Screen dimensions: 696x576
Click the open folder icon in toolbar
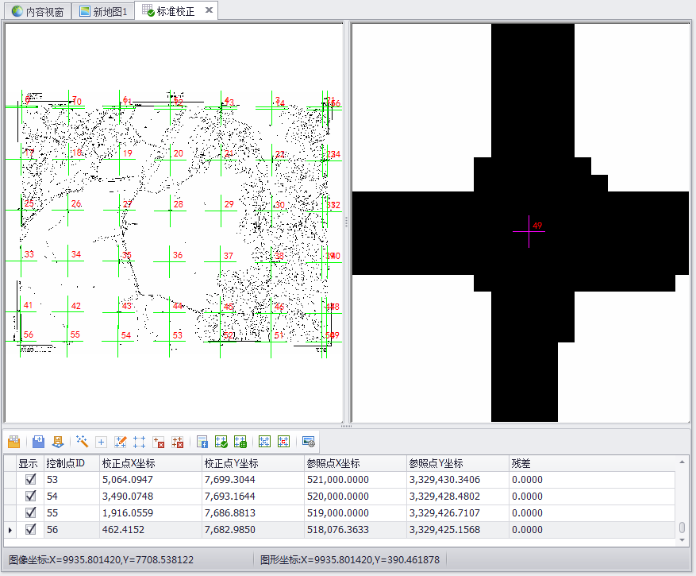point(13,442)
